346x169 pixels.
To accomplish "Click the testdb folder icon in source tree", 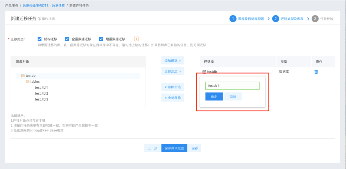I will [23, 76].
